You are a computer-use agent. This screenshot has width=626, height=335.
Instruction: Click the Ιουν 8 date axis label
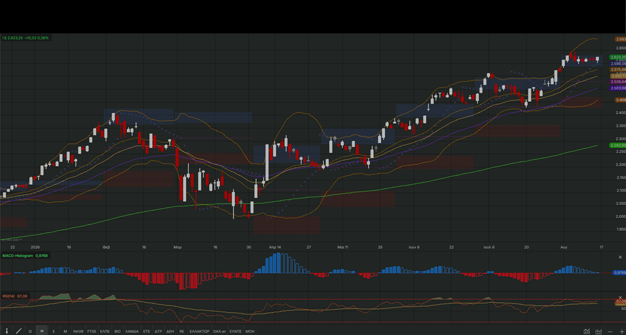coord(414,247)
